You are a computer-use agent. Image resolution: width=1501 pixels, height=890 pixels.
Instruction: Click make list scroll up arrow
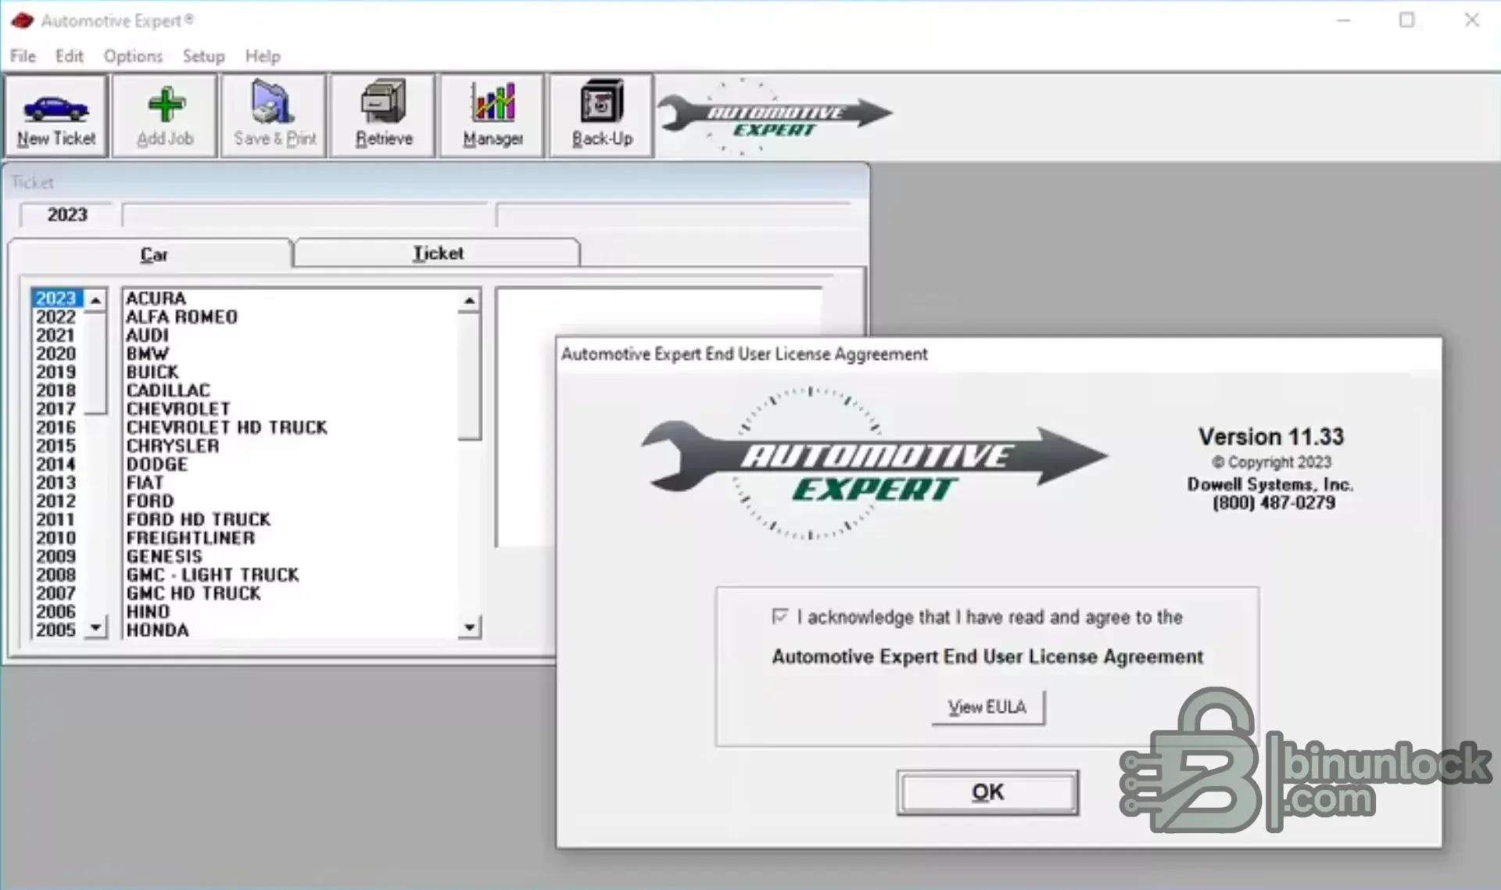pos(469,300)
